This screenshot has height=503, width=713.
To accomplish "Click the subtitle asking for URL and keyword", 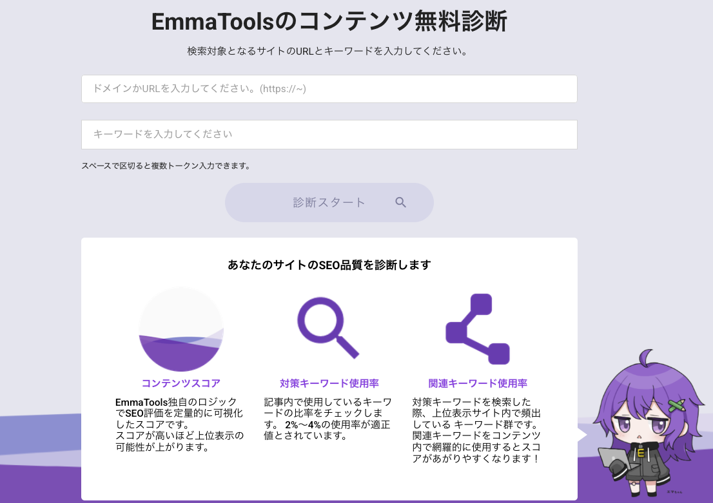I will 329,51.
